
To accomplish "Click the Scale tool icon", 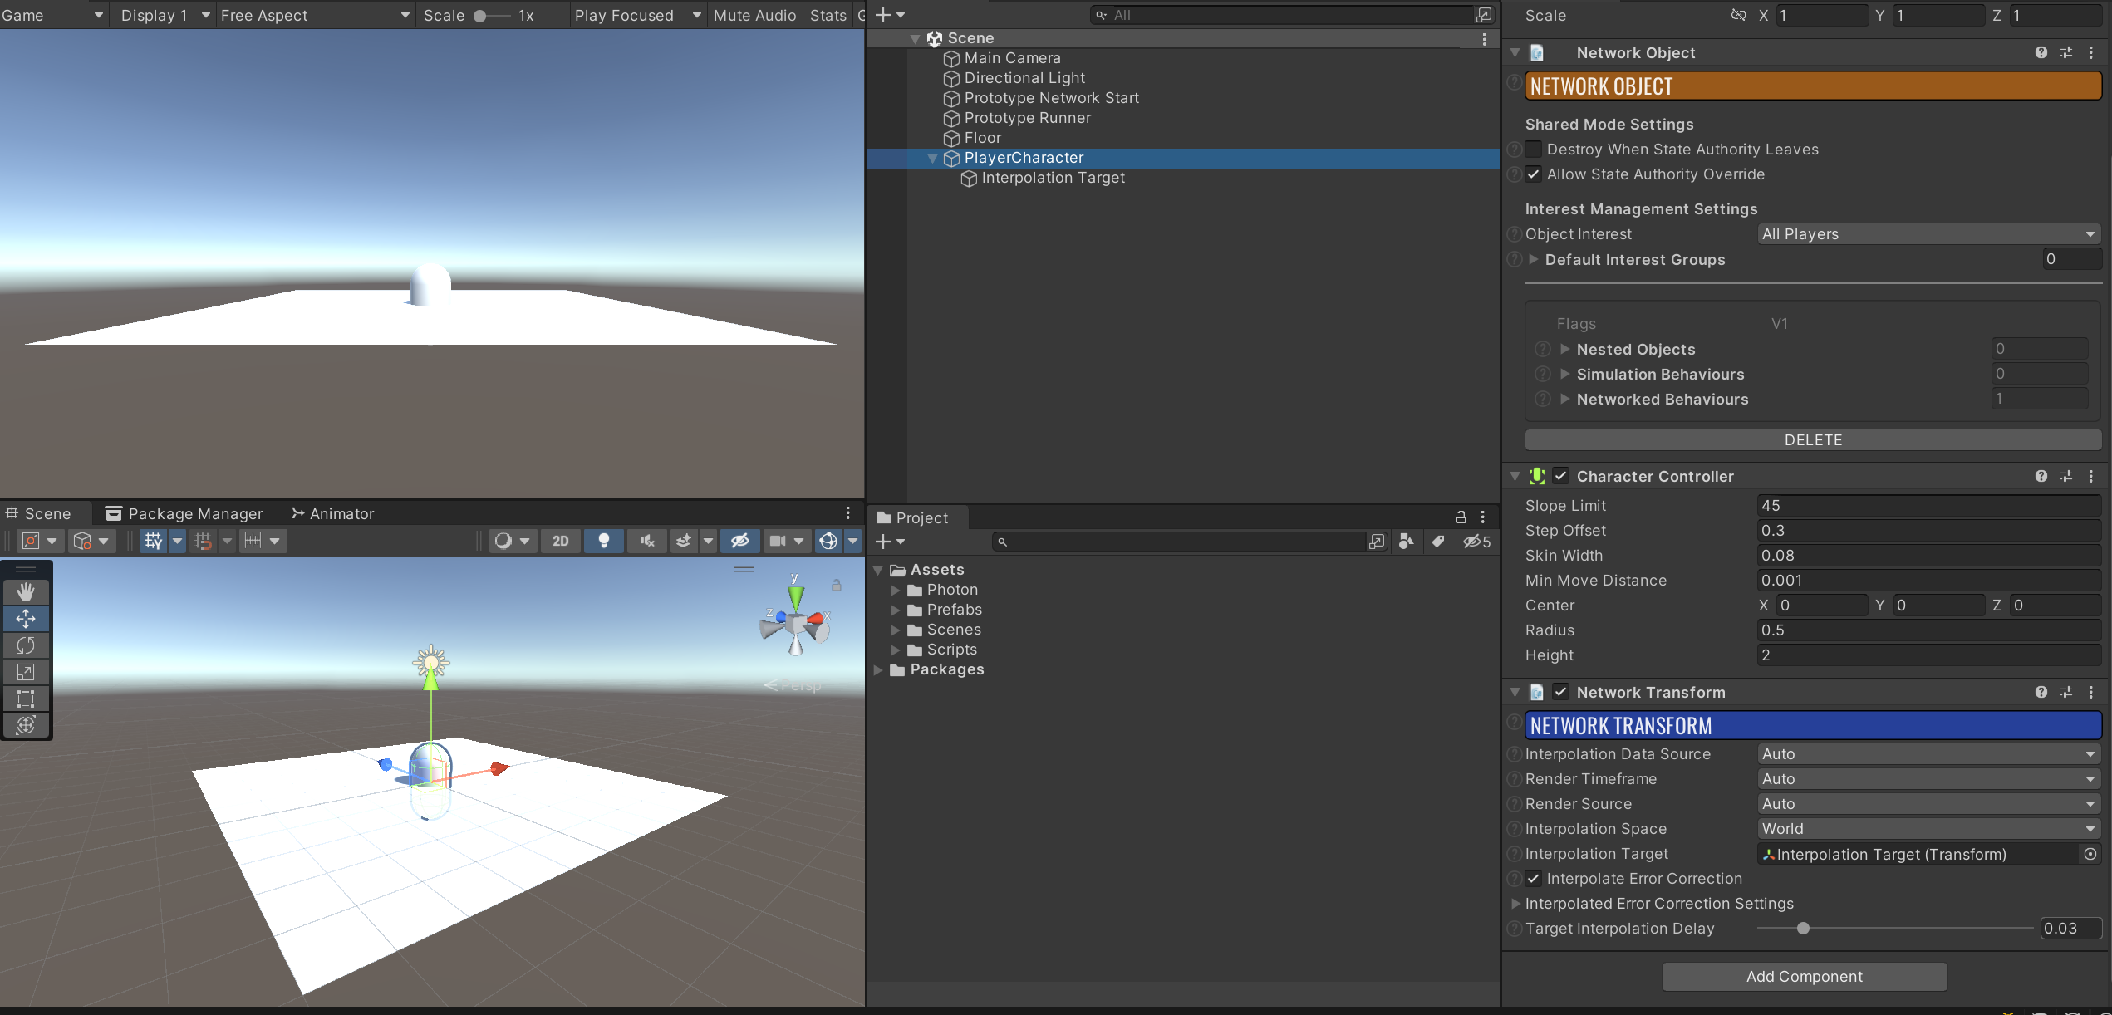I will coord(26,672).
